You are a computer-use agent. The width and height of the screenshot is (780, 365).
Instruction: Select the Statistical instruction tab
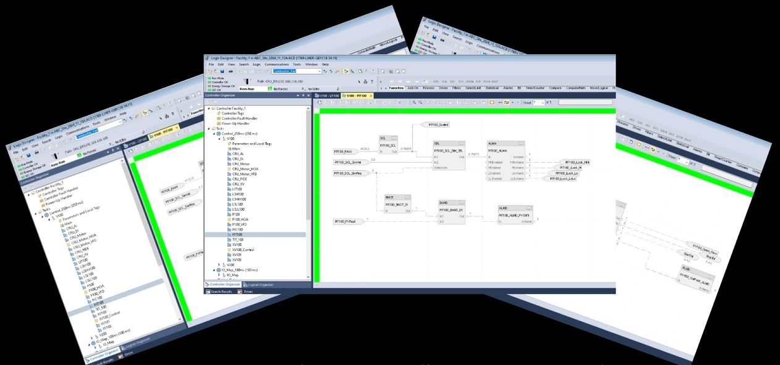(x=492, y=88)
